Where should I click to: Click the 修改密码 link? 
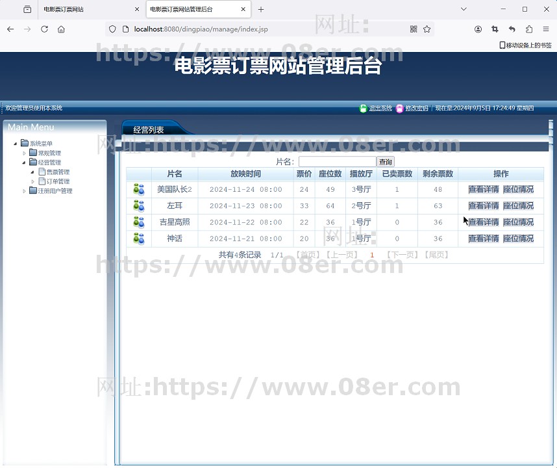click(x=417, y=108)
